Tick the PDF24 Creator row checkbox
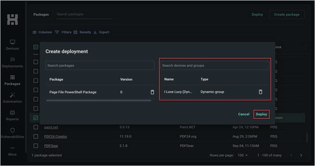315x166 pixels. click(x=36, y=136)
